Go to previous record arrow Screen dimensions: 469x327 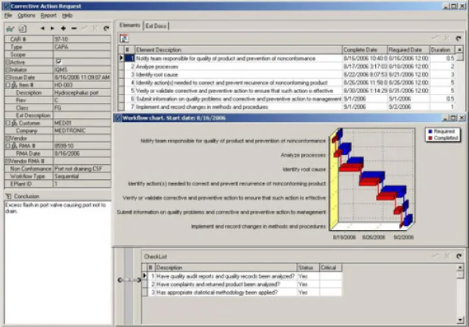42,29
